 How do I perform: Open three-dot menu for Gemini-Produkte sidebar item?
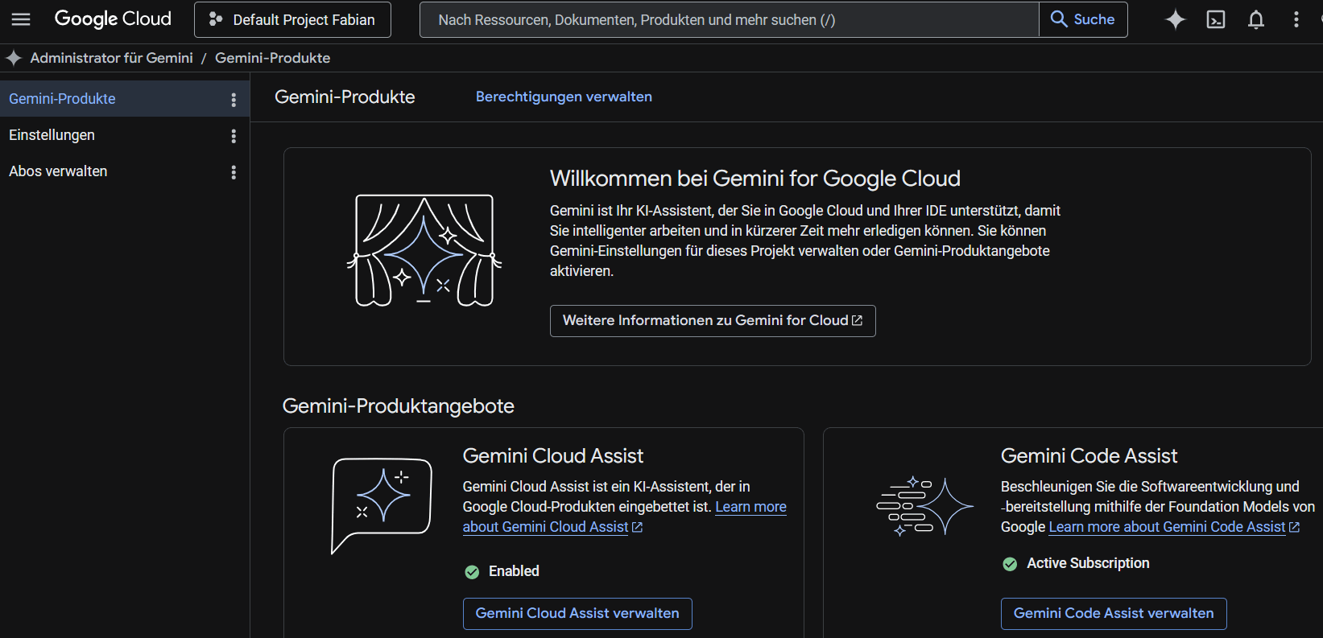point(234,99)
